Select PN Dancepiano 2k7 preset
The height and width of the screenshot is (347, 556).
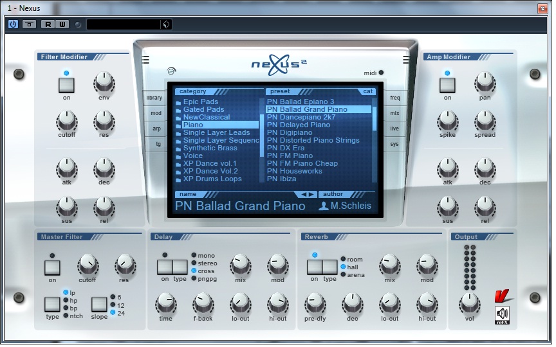(x=301, y=117)
